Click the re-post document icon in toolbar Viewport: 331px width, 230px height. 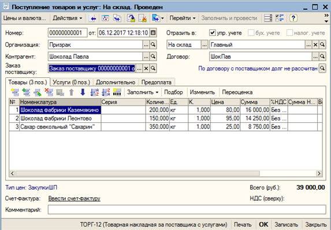[x=105, y=18]
